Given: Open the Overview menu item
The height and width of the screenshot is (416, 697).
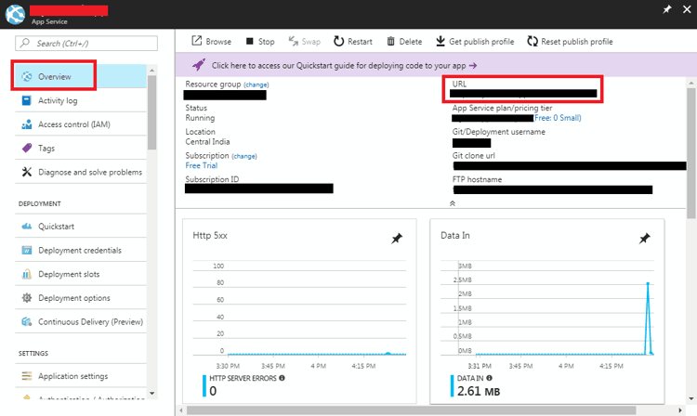Looking at the screenshot, I should pos(54,75).
